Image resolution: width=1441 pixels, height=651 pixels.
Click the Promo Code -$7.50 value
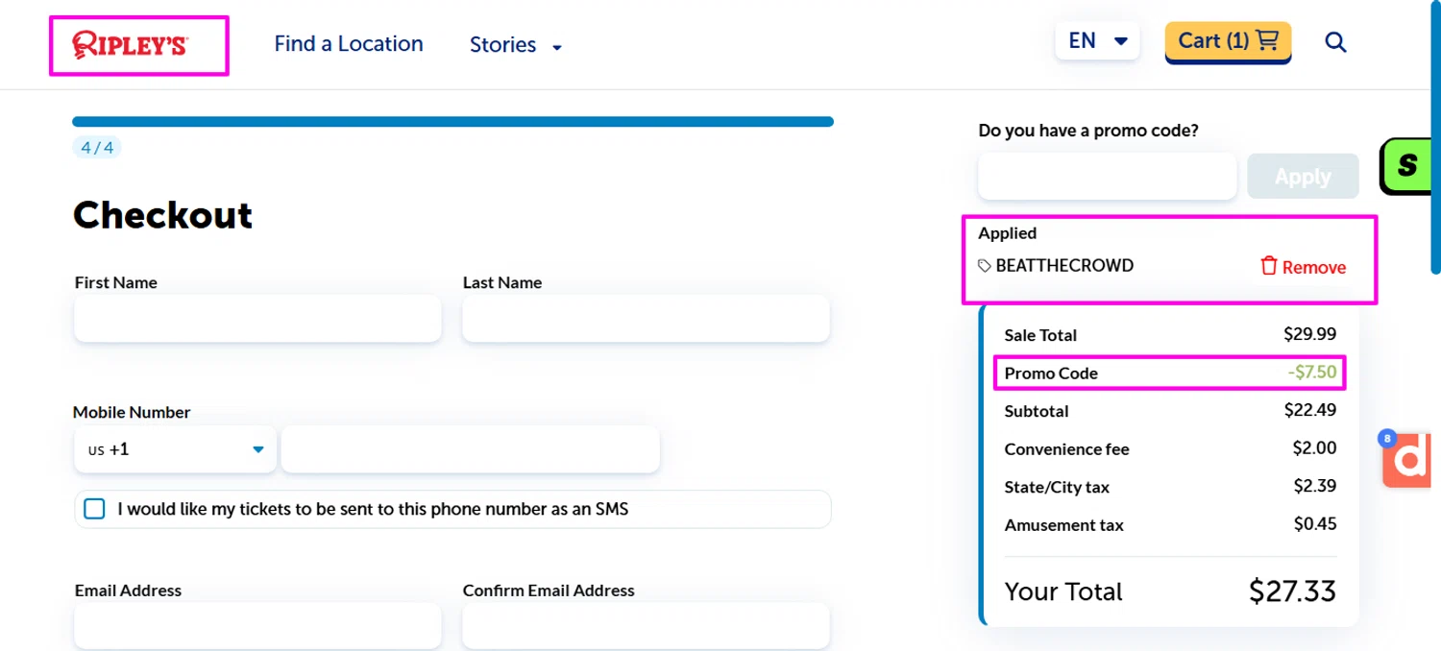(1312, 373)
